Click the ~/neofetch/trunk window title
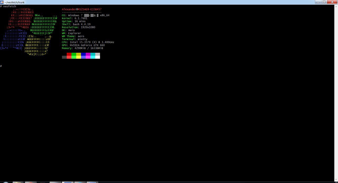This screenshot has height=183, width=338. 15,2
